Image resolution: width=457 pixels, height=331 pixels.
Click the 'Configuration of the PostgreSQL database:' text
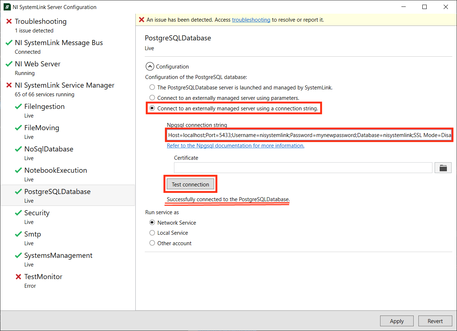[196, 77]
